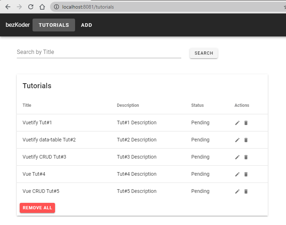This screenshot has height=225, width=286.
Task: Open the browser home icon
Action: point(42,6)
